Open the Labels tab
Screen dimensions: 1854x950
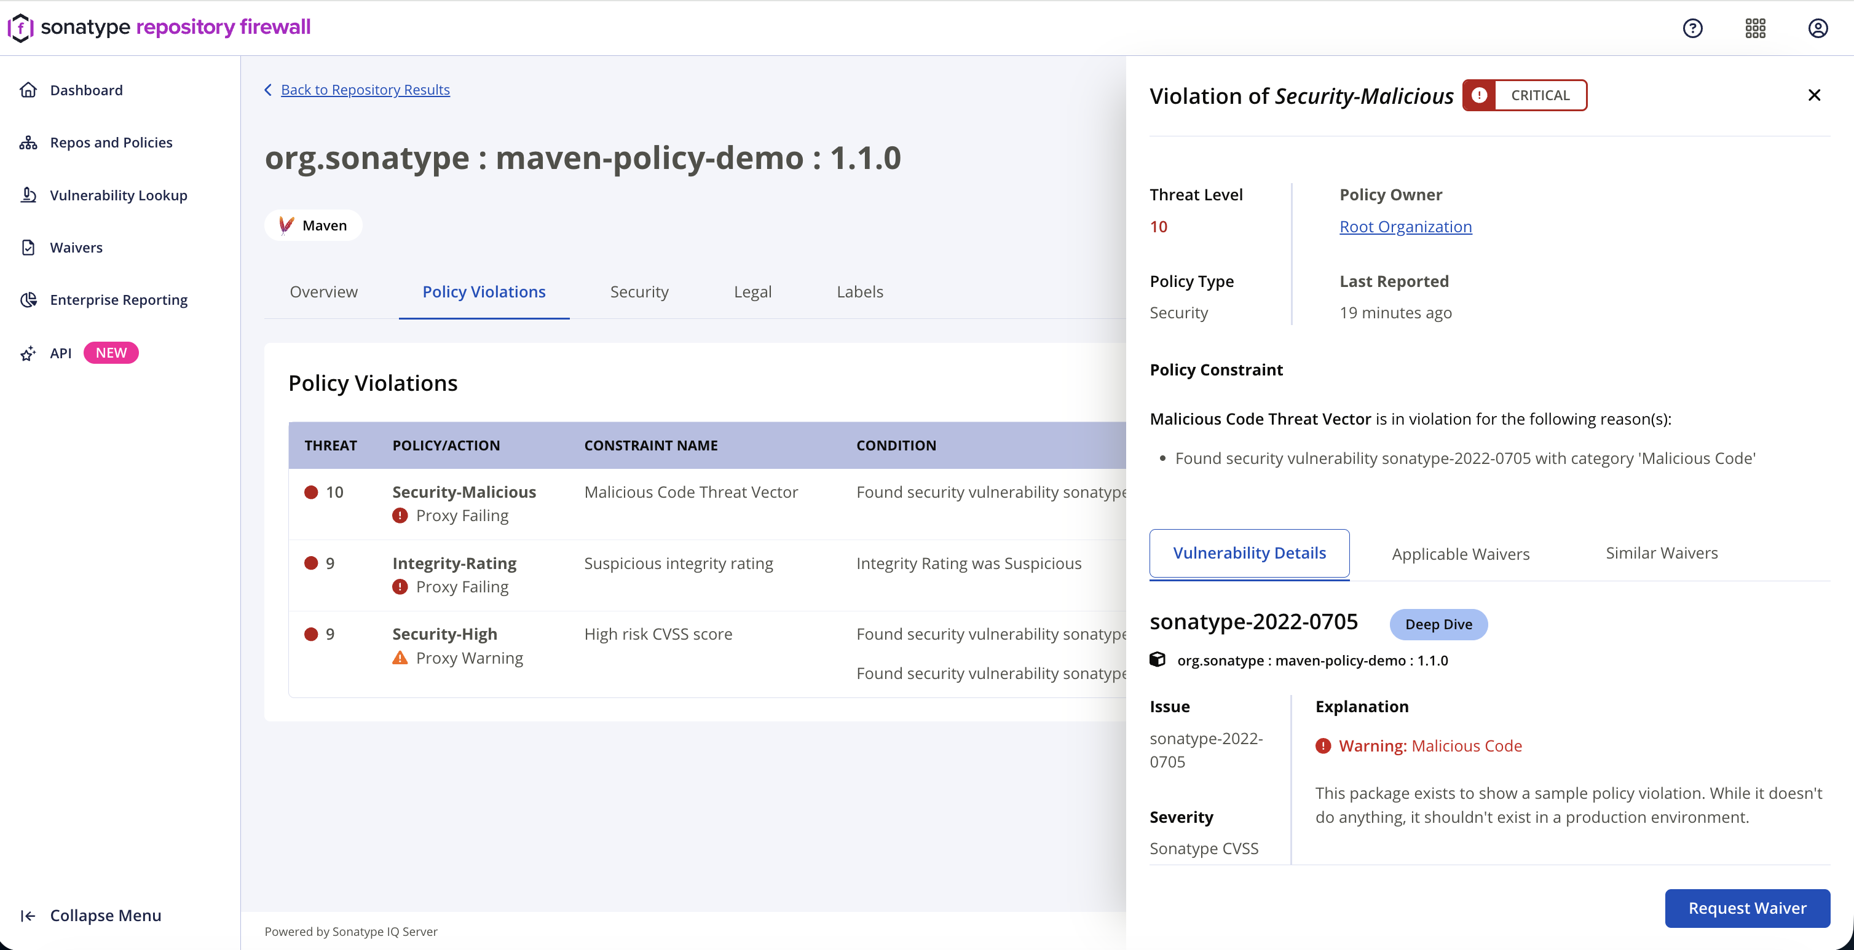click(860, 292)
